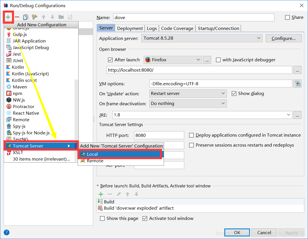The image size is (308, 239).
Task: Choose Remote Tomcat Server configuration in submenu
Action: [121, 161]
